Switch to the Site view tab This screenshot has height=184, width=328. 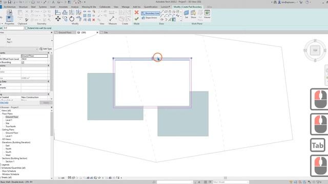tap(106, 33)
